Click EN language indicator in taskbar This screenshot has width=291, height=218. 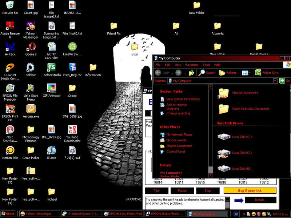(235, 214)
